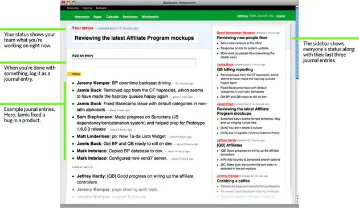Click the blue vertical scrollbar thumb
Screen dimensions: 359x208
click(297, 43)
